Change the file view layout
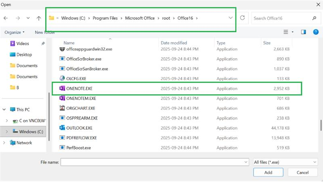The height and width of the screenshot is (182, 323). [x=286, y=32]
